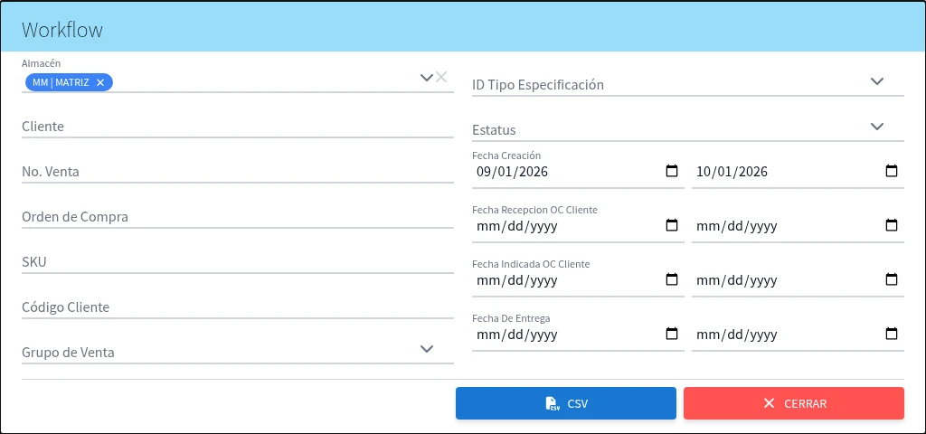926x434 pixels.
Task: Select the 09/01/2026 creation date field
Action: pyautogui.click(x=578, y=172)
